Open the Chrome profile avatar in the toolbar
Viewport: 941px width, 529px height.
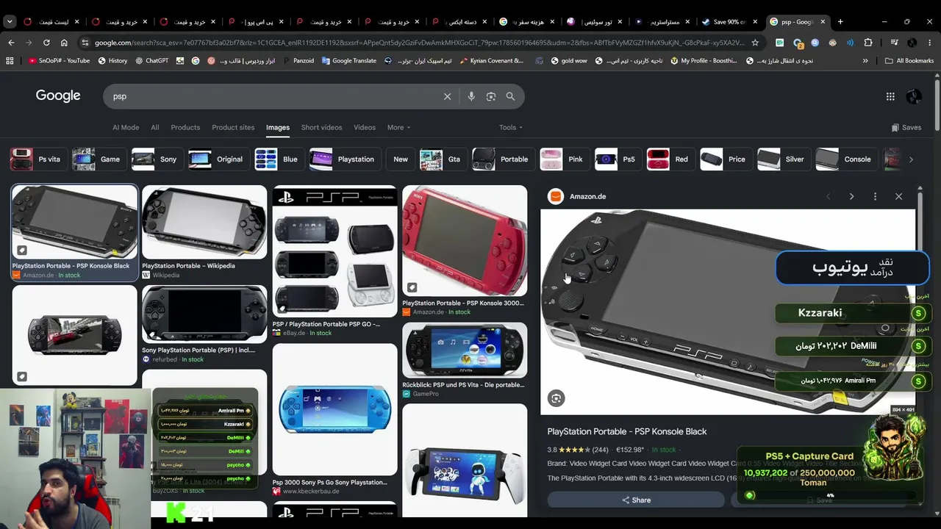912,43
